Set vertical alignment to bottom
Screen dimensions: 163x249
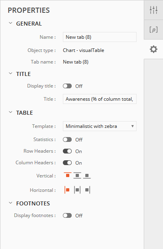87,175
